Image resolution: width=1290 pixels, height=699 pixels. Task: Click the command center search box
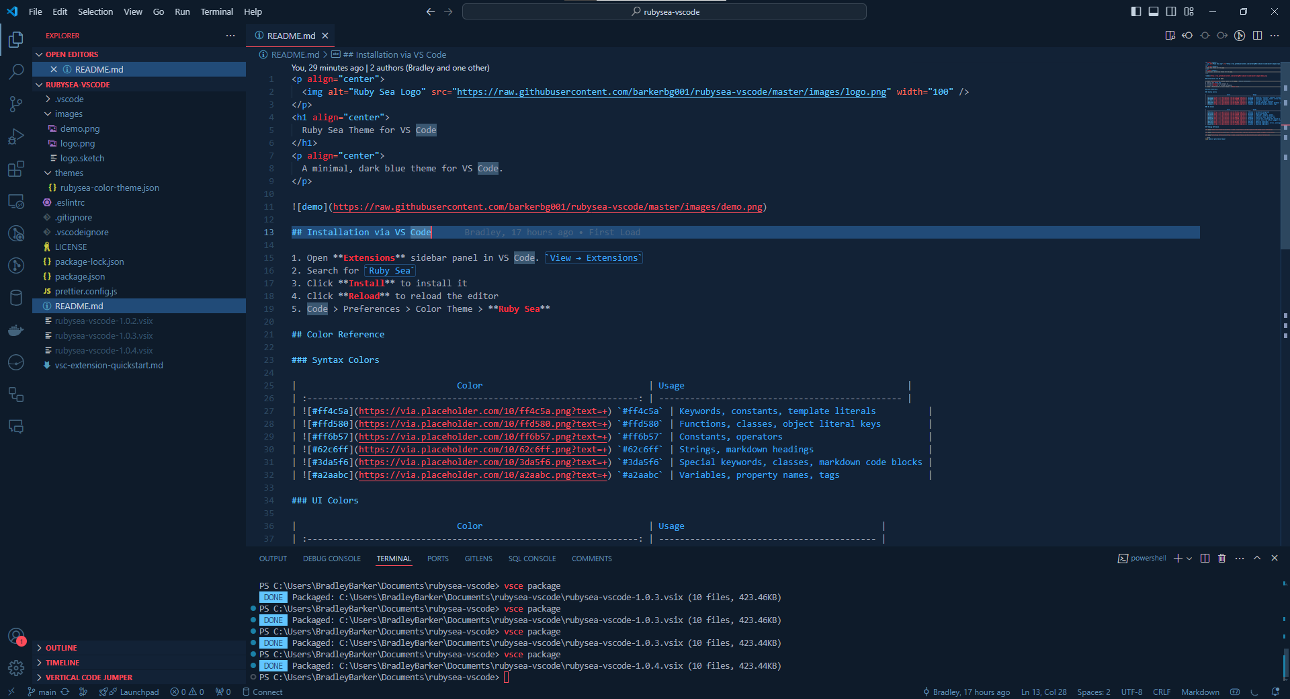coord(664,11)
